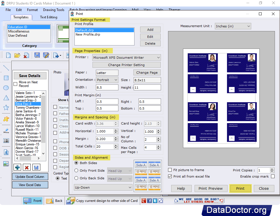Open Measurement Unit dropdown

233,26
